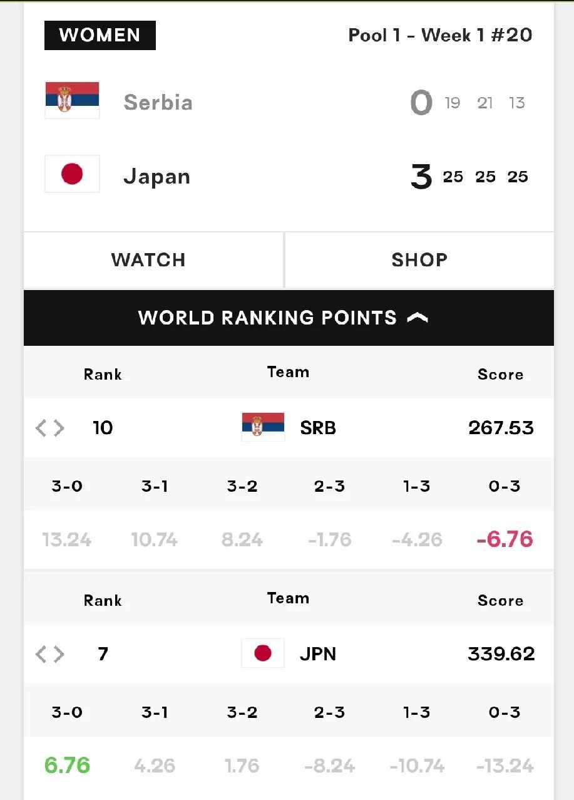Click Japan's highlighted 6.76 points value

point(67,765)
